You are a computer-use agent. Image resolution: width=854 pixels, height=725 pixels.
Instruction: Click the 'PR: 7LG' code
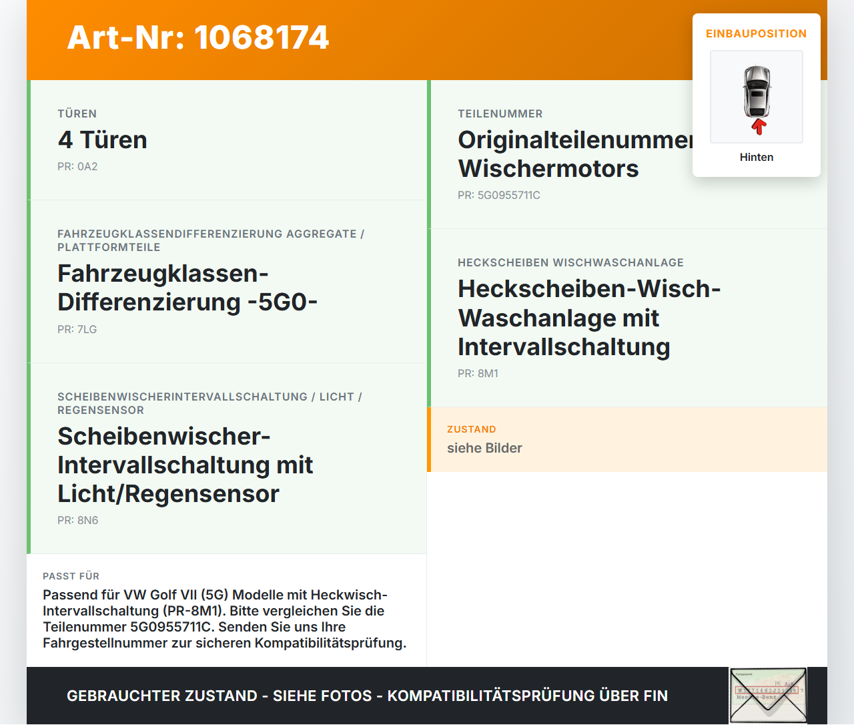[77, 329]
